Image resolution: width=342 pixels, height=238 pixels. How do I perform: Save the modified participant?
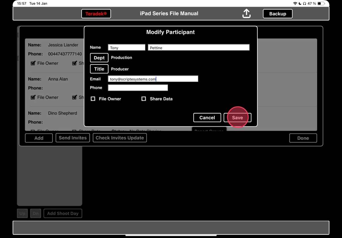point(238,117)
